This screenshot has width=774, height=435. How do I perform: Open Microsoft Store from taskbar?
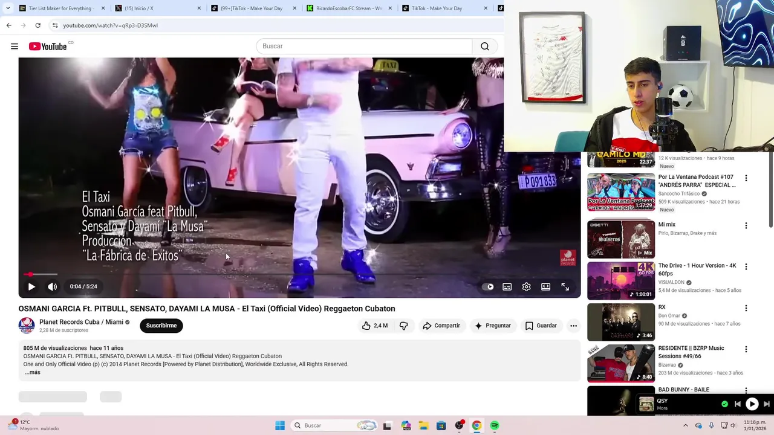click(441, 425)
